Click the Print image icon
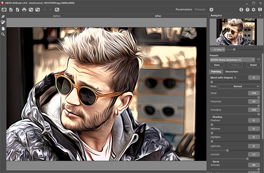264x173 pixels. point(24,9)
